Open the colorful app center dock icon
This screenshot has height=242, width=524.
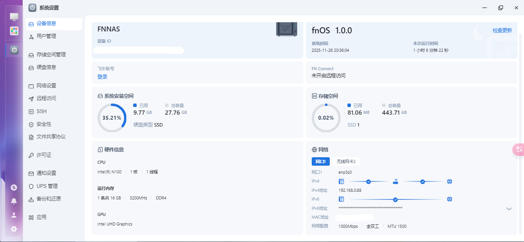tap(14, 31)
